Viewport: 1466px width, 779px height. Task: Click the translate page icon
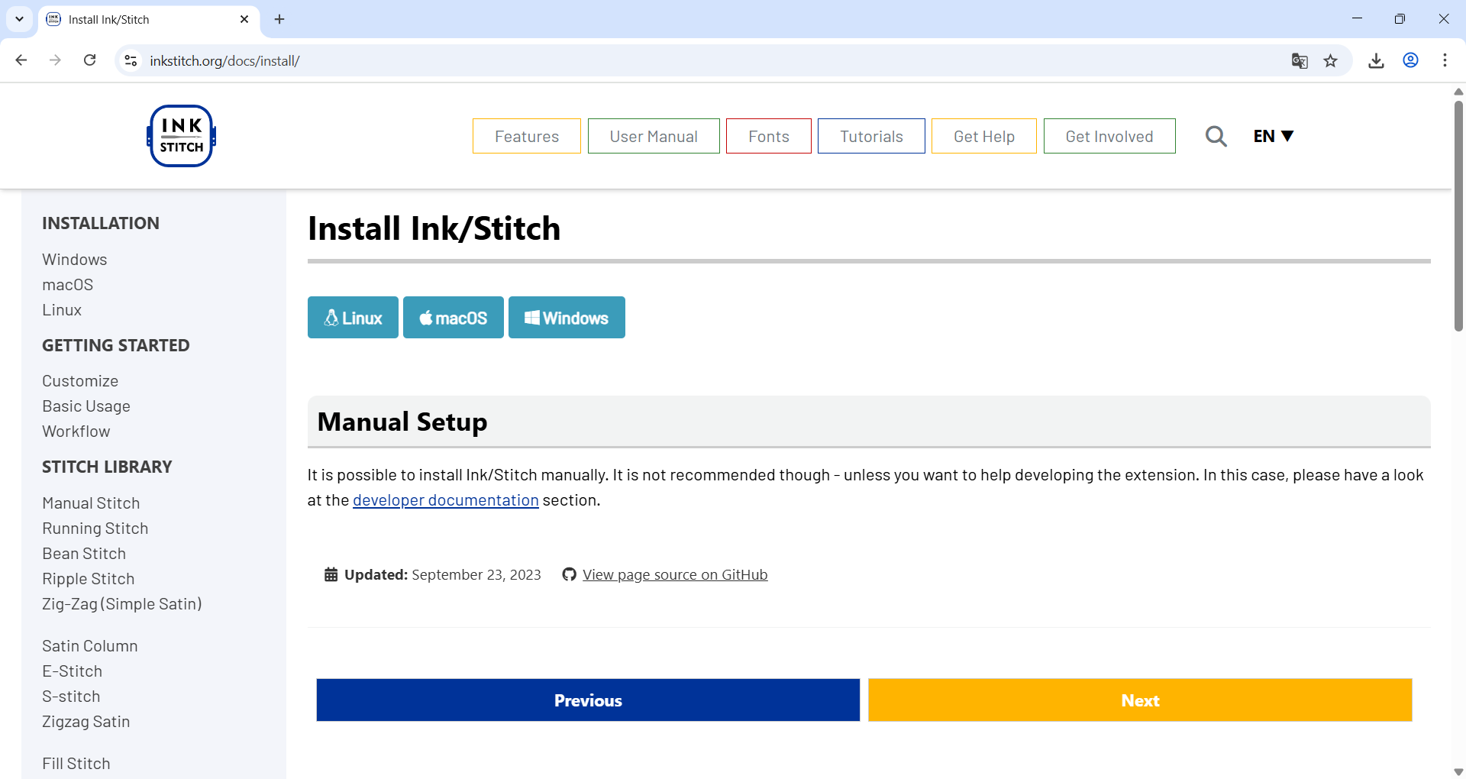point(1300,61)
